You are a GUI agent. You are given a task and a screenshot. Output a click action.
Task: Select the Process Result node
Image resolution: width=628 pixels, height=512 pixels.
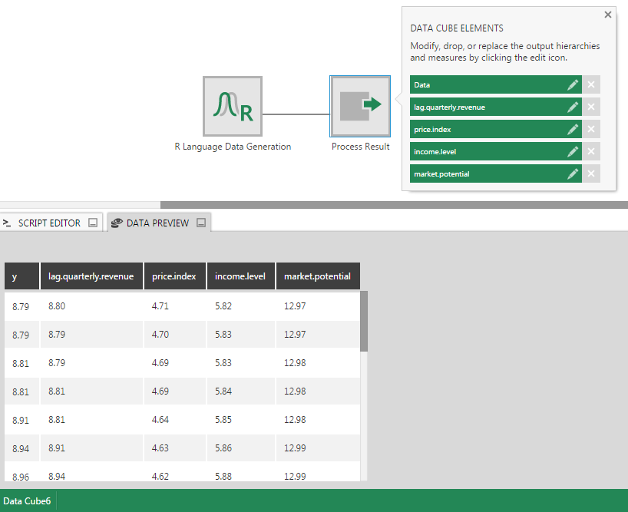tap(360, 107)
